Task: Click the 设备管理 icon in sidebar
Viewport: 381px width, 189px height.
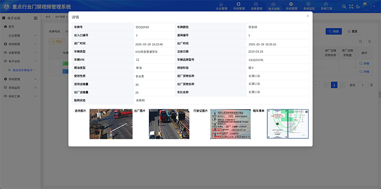Action: [6, 53]
